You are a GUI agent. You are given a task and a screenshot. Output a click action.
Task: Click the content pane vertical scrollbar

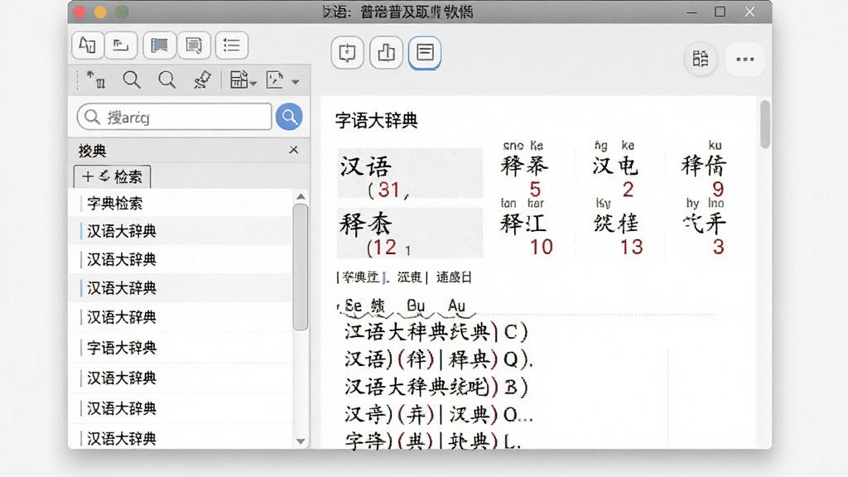[x=764, y=124]
